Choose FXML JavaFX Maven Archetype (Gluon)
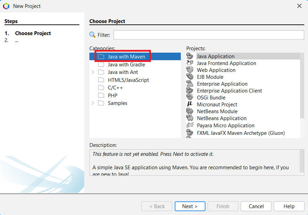This screenshot has width=308, height=215. pos(241,133)
